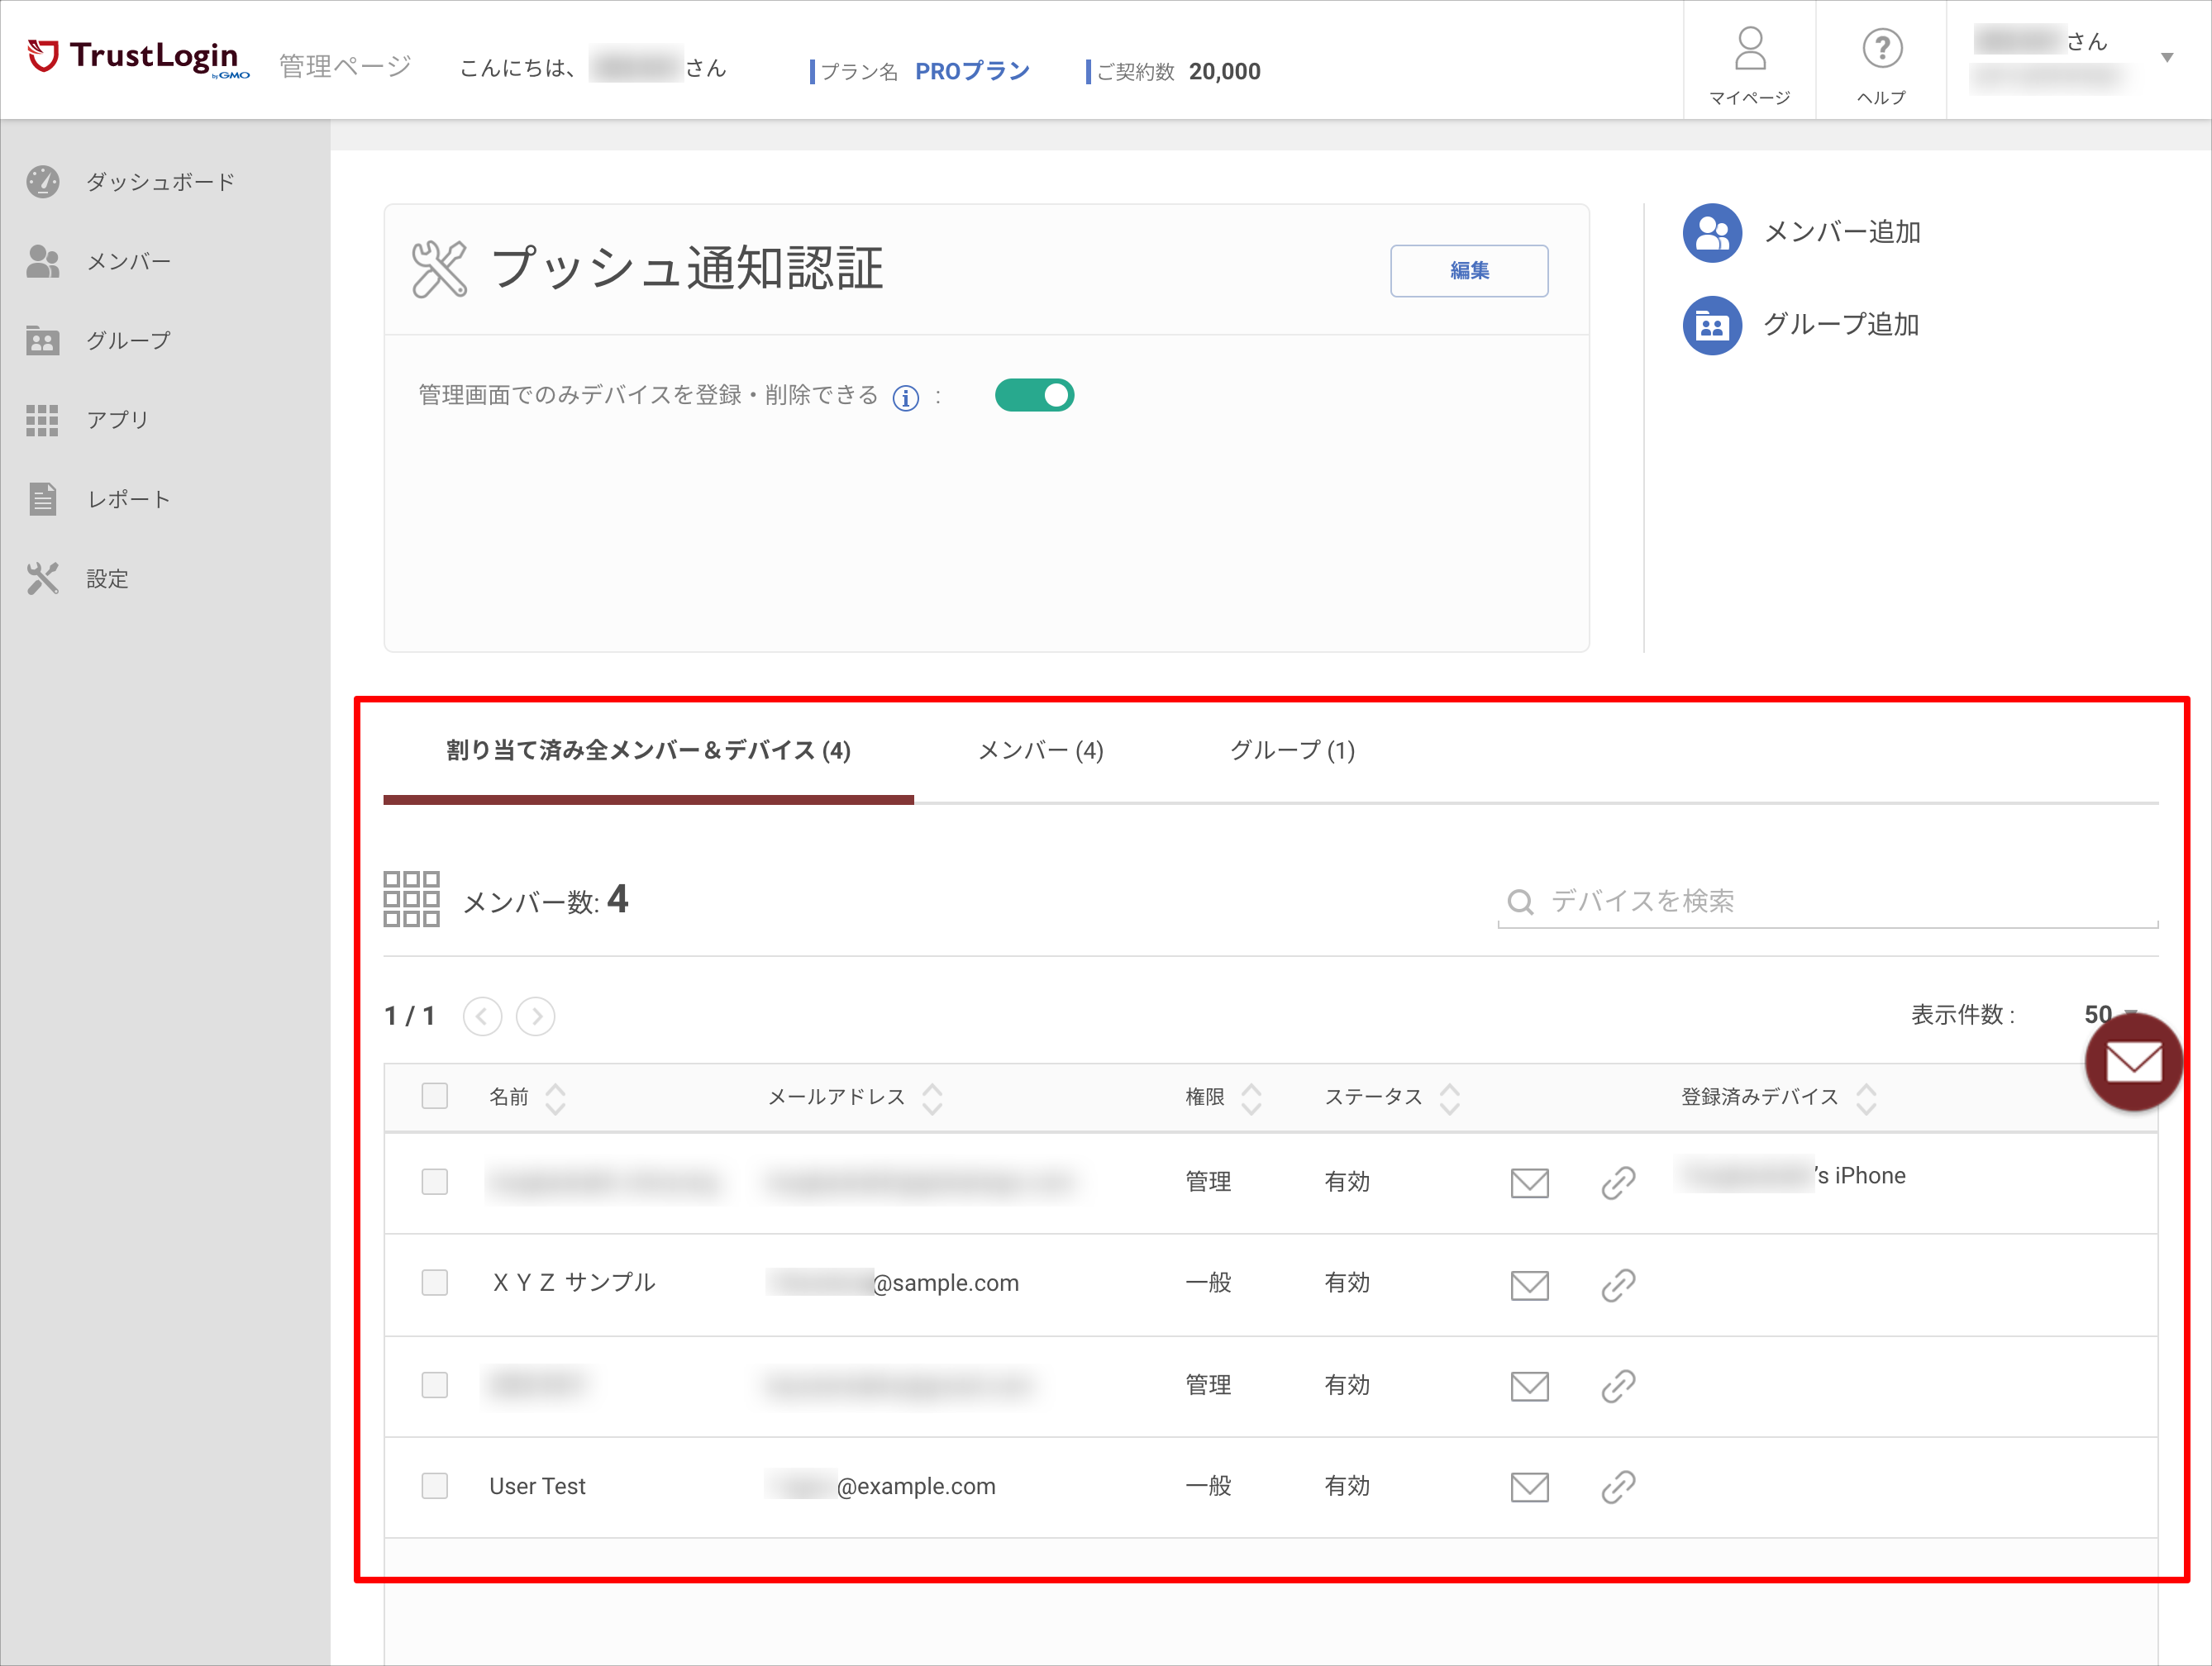This screenshot has height=1666, width=2212.
Task: Click the PROプラン plan name
Action: [x=972, y=72]
